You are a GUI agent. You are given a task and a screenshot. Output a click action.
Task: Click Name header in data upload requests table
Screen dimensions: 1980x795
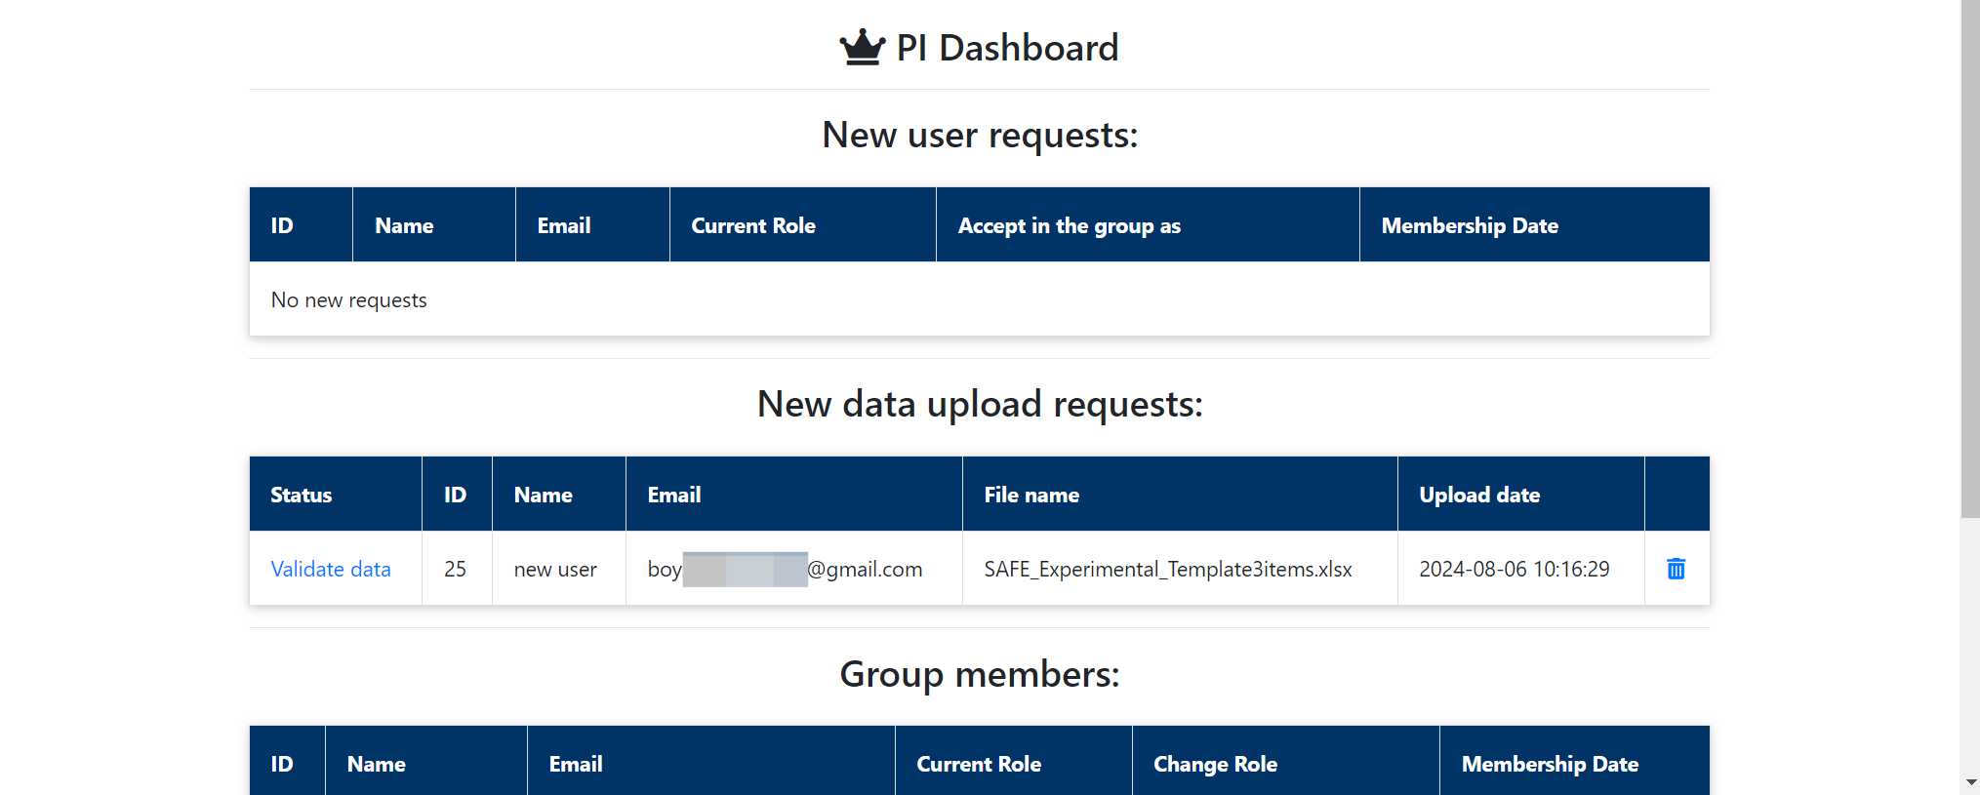[x=559, y=495]
